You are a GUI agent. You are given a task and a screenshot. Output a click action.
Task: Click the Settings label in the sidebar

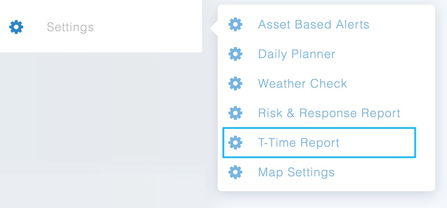(70, 27)
